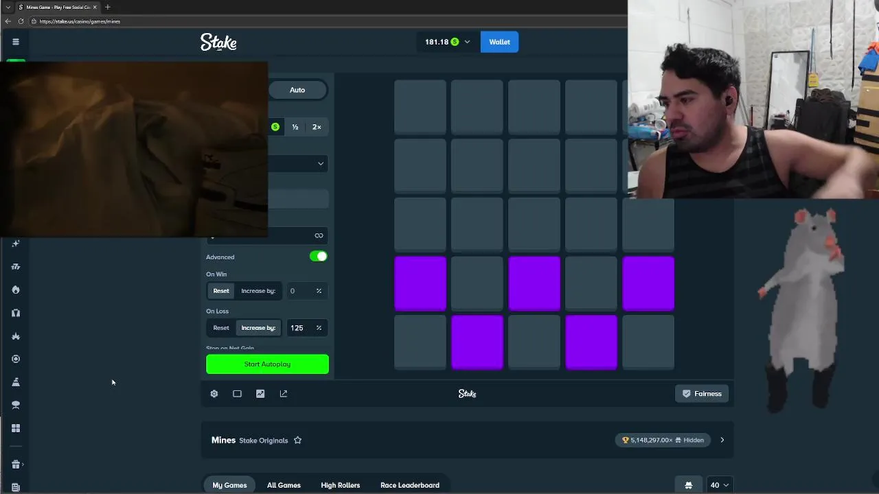Deselect the right purple tile in the bottom row

coord(591,342)
